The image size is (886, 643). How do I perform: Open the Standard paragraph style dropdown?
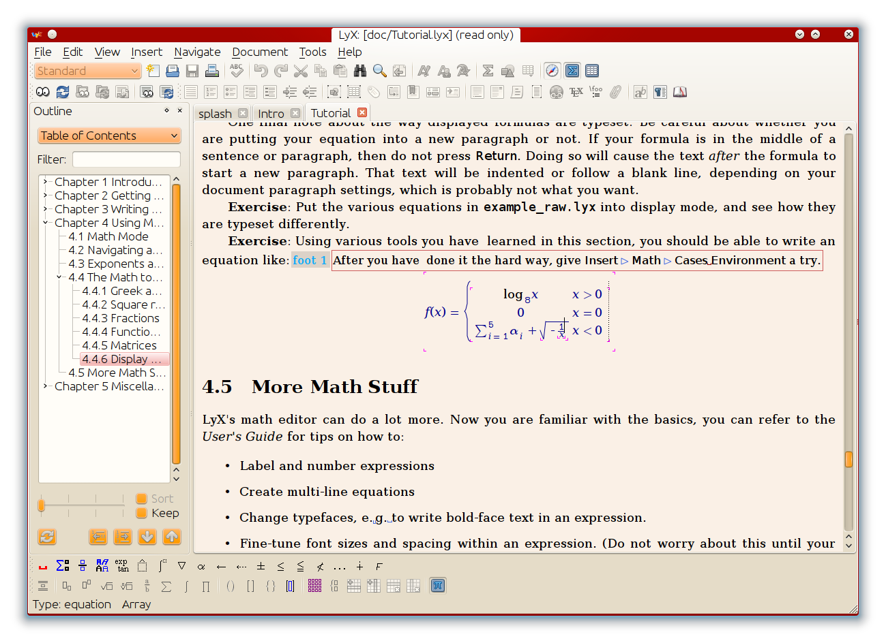coord(87,71)
